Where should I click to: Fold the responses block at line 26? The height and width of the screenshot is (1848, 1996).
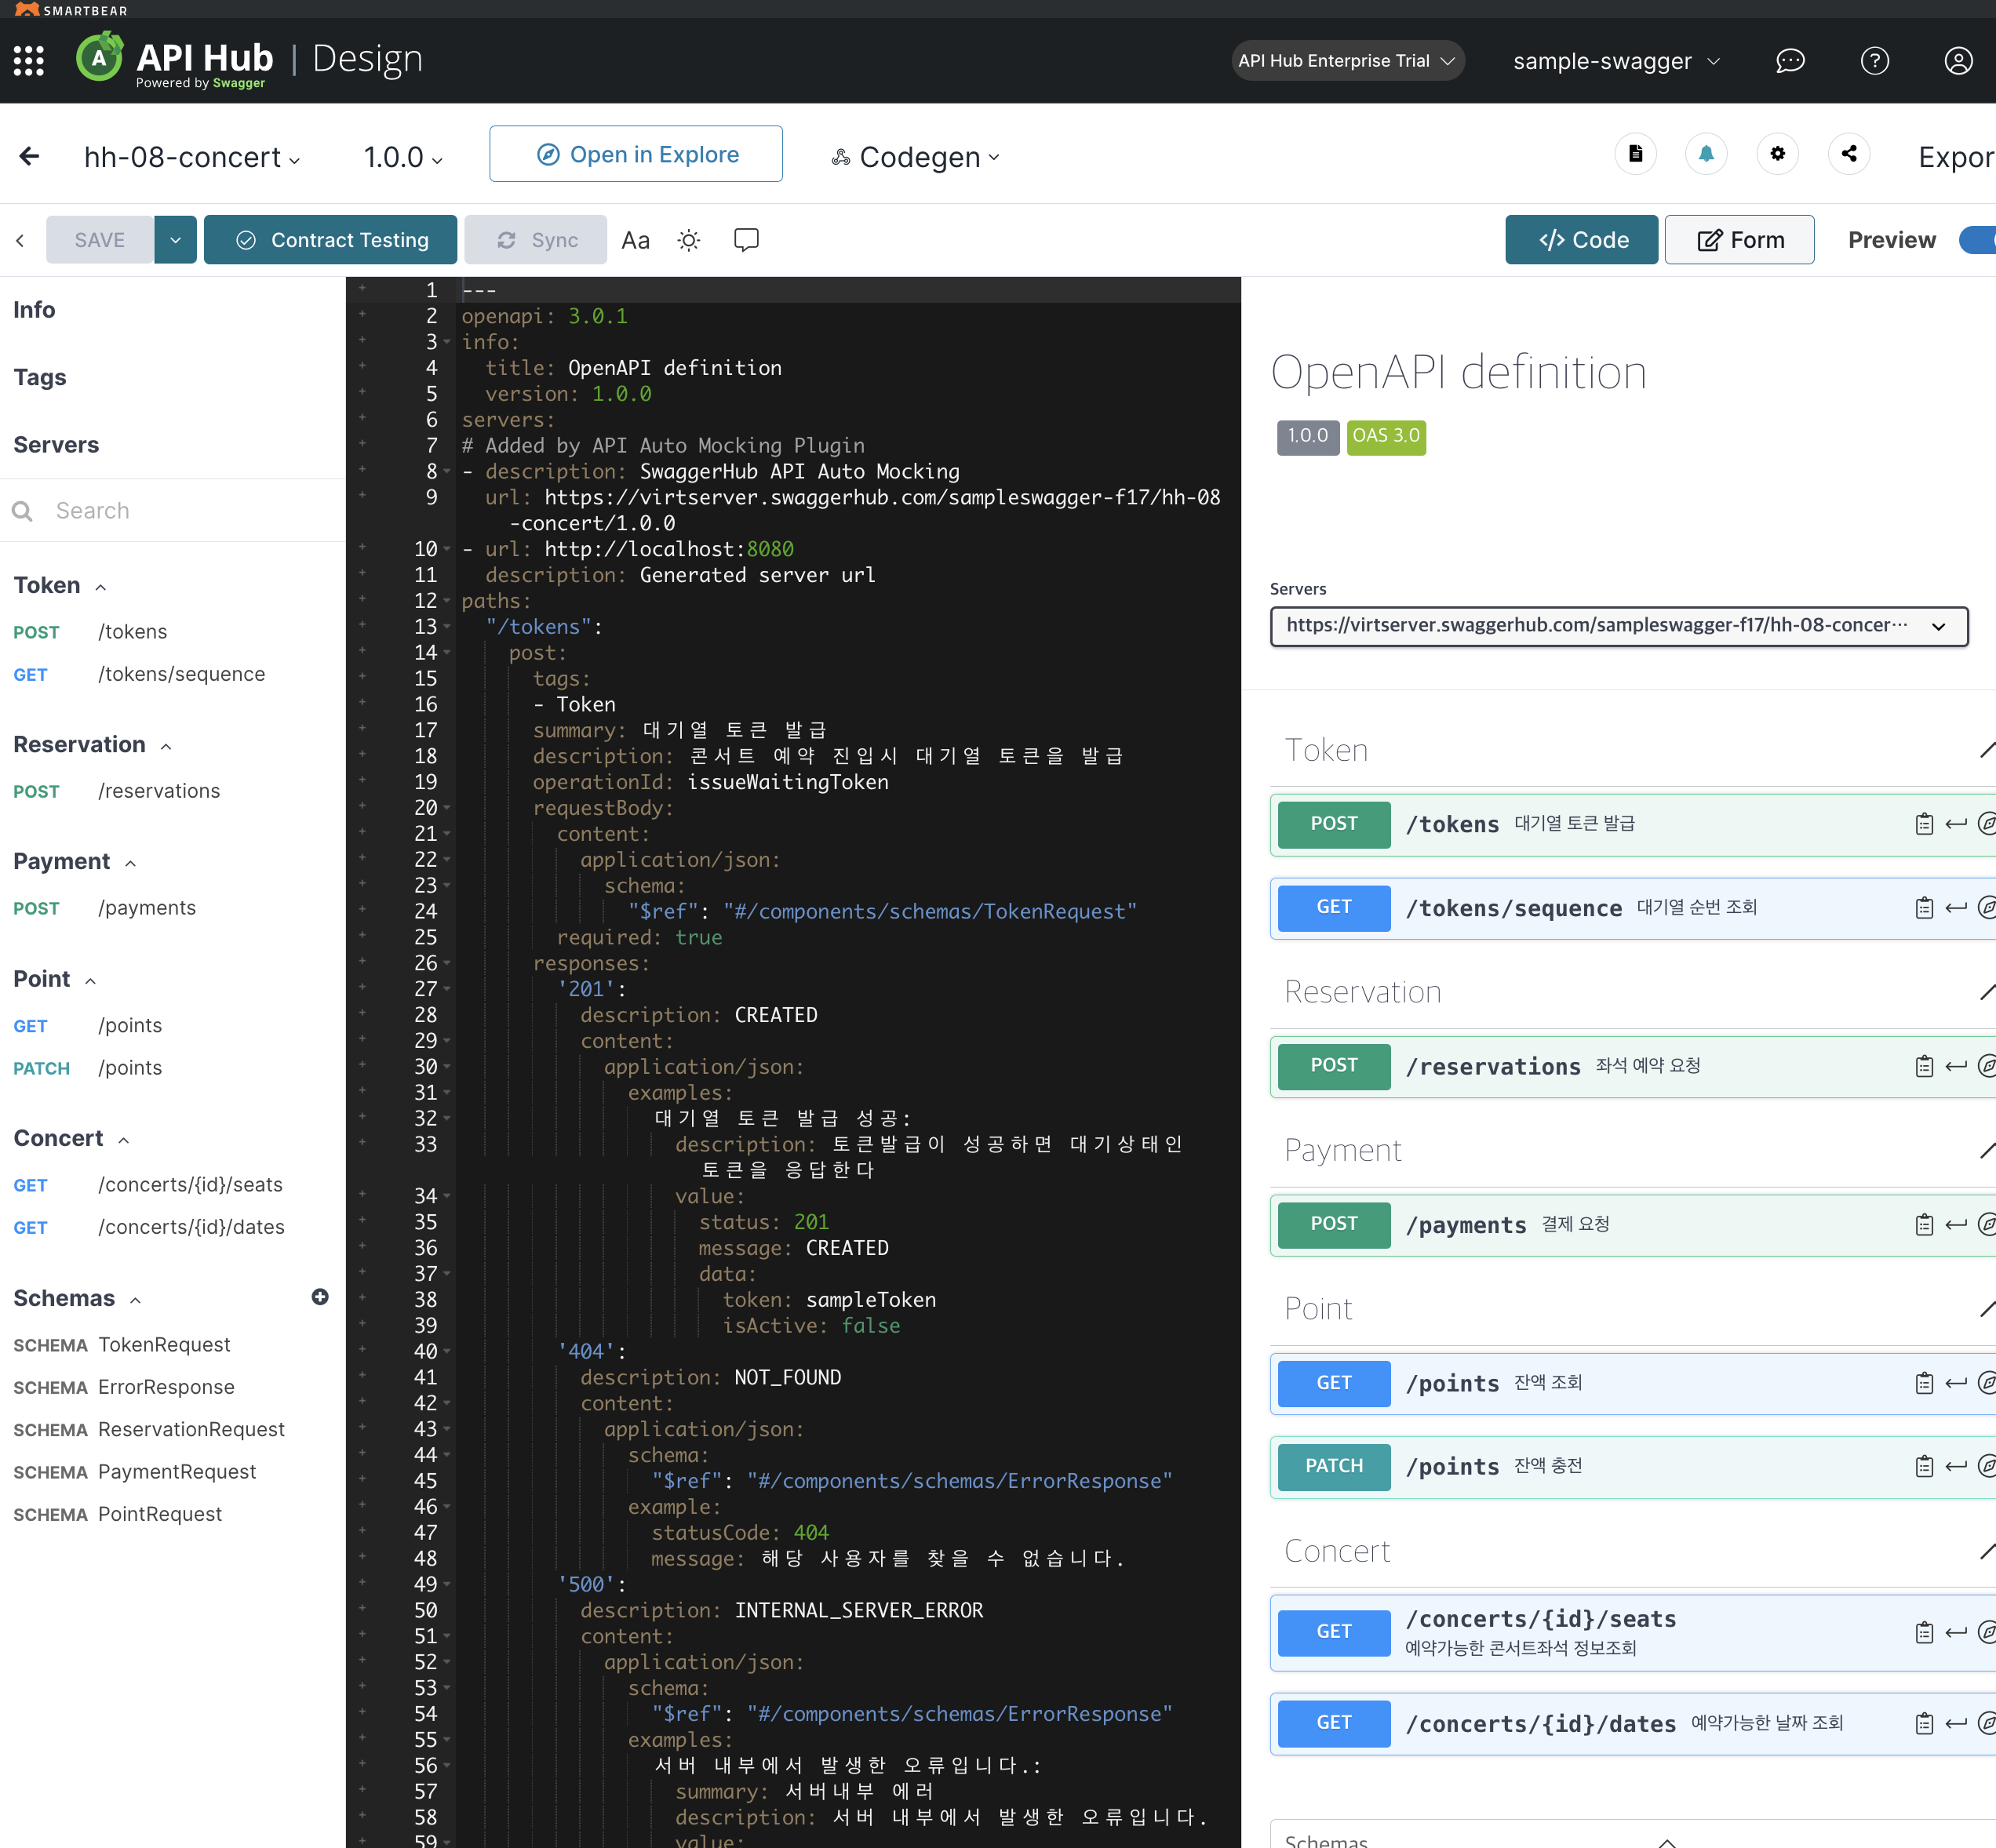(447, 963)
